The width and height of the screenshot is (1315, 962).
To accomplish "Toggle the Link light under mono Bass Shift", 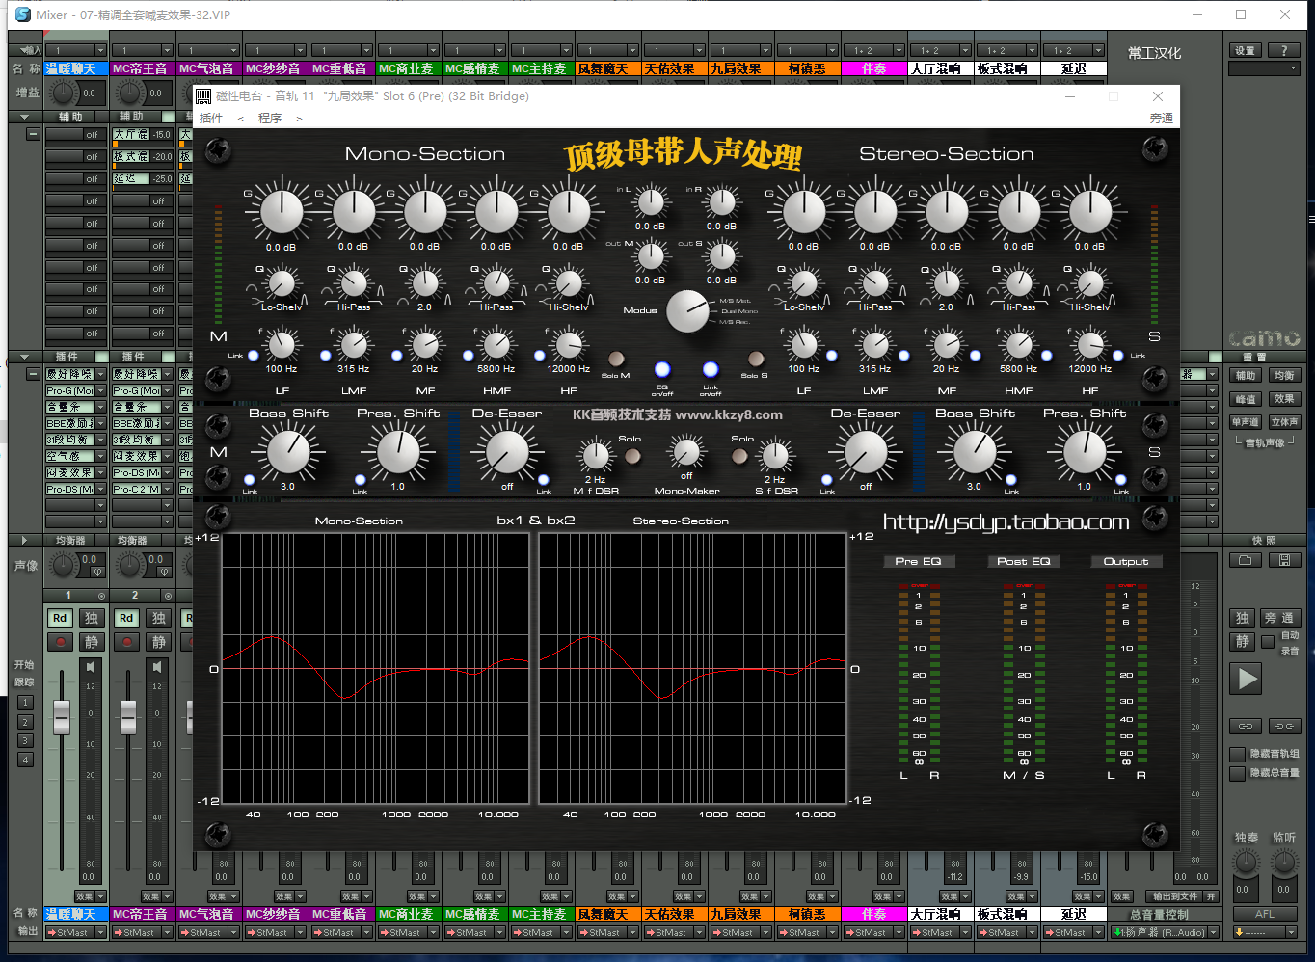I will 250,480.
